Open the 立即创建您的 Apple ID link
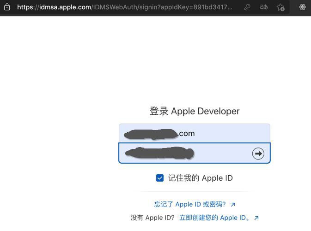This screenshot has width=311, height=231. tap(214, 218)
